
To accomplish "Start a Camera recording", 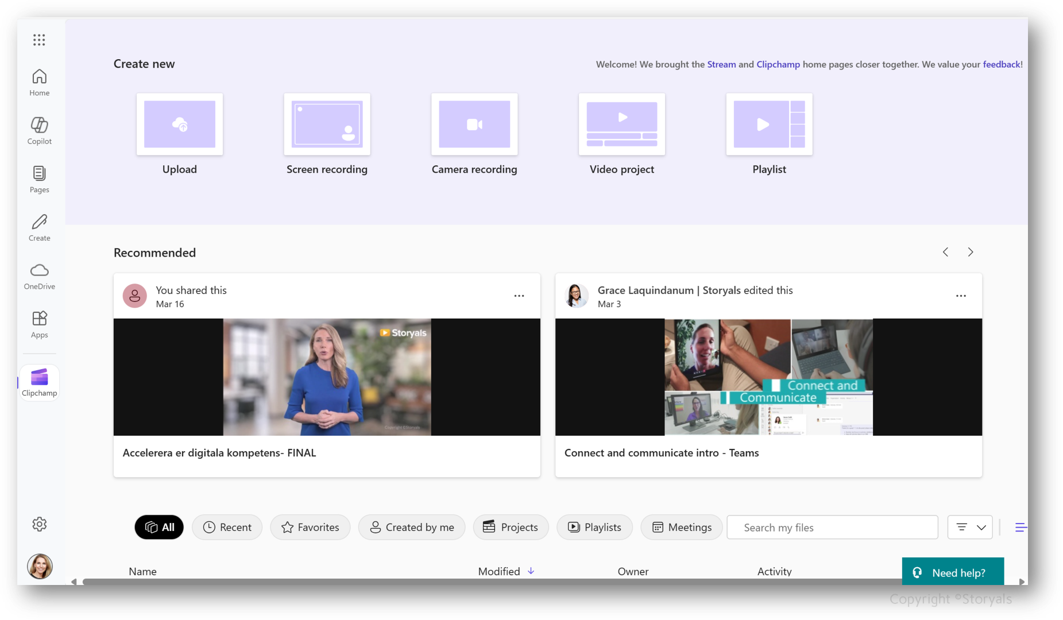I will click(x=474, y=125).
